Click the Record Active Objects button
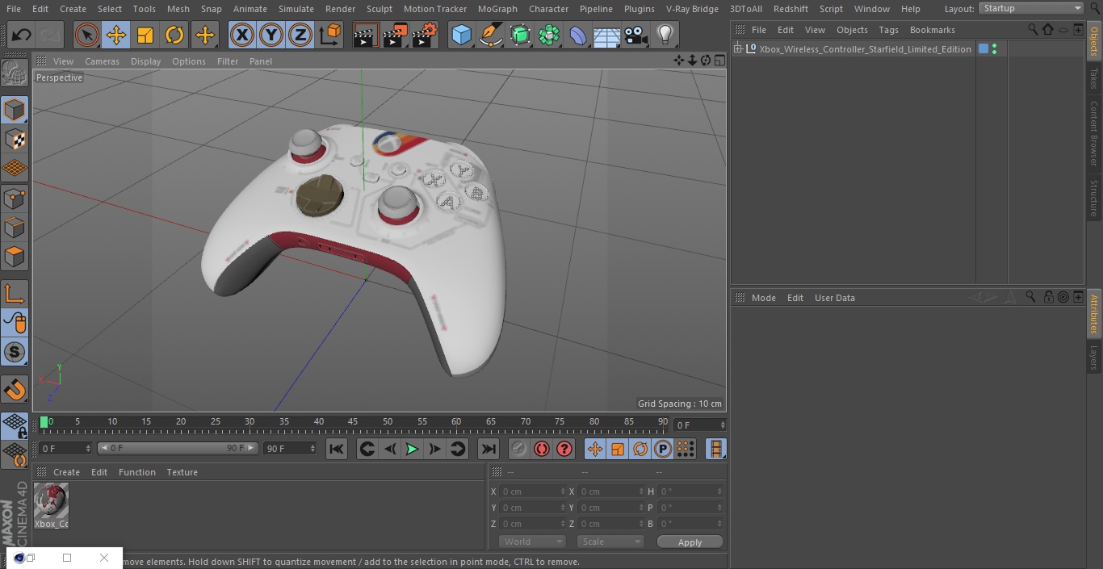The width and height of the screenshot is (1103, 569). click(x=518, y=449)
